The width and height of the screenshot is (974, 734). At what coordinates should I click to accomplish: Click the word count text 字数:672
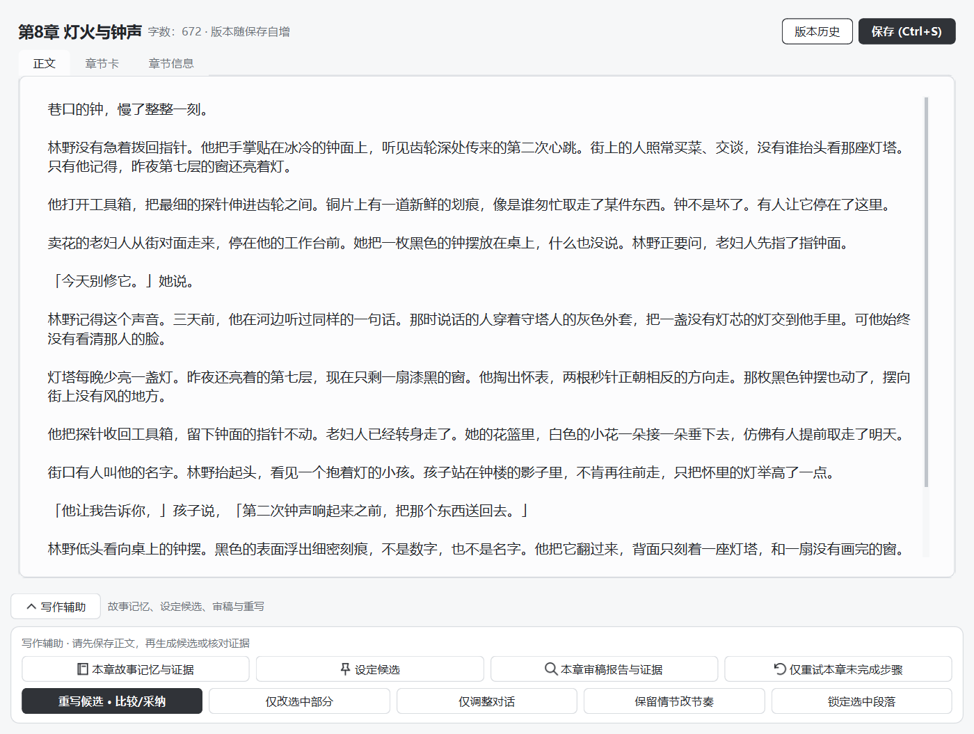[x=175, y=32]
